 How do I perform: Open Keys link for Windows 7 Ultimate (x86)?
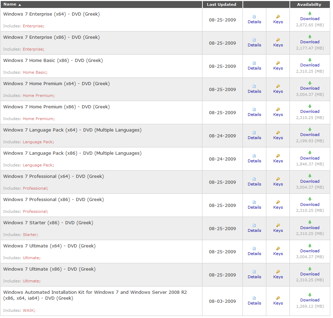tap(278, 277)
